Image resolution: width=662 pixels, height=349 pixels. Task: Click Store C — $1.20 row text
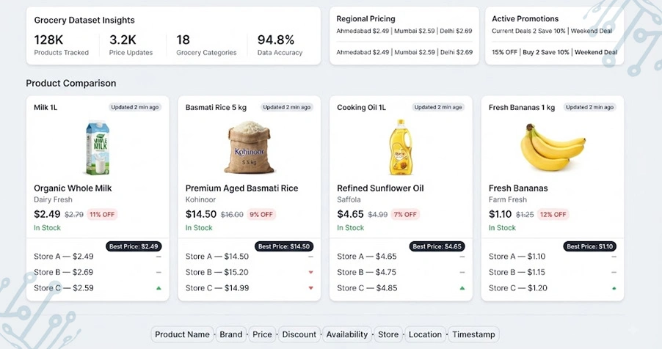(518, 288)
